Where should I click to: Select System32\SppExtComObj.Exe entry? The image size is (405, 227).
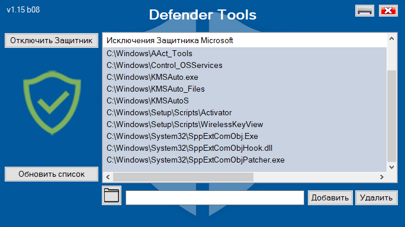point(245,136)
